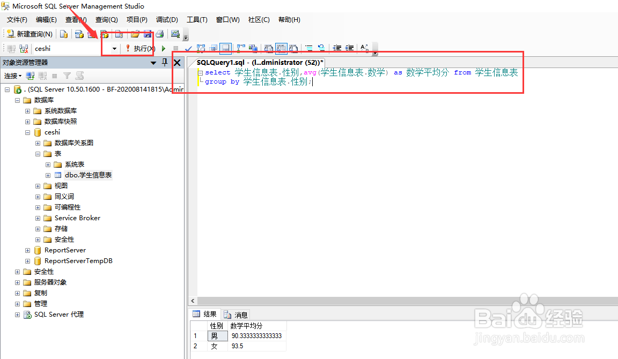Image resolution: width=618 pixels, height=359 pixels.
Task: Expand the 系统数据库 folder
Action: tap(27, 111)
